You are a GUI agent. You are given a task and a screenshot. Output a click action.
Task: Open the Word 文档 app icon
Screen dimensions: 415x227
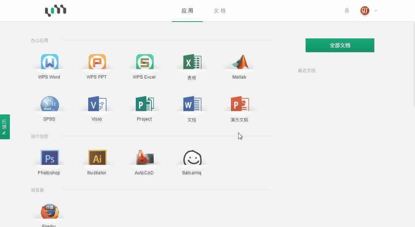[192, 103]
